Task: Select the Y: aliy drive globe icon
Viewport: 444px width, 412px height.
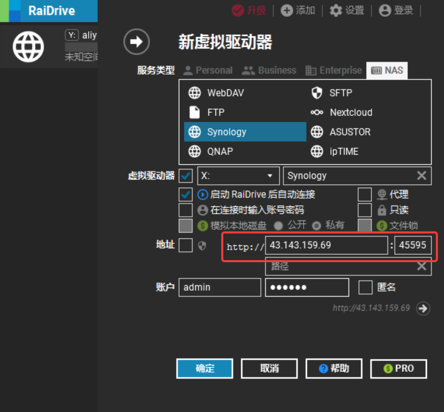Action: pos(28,47)
